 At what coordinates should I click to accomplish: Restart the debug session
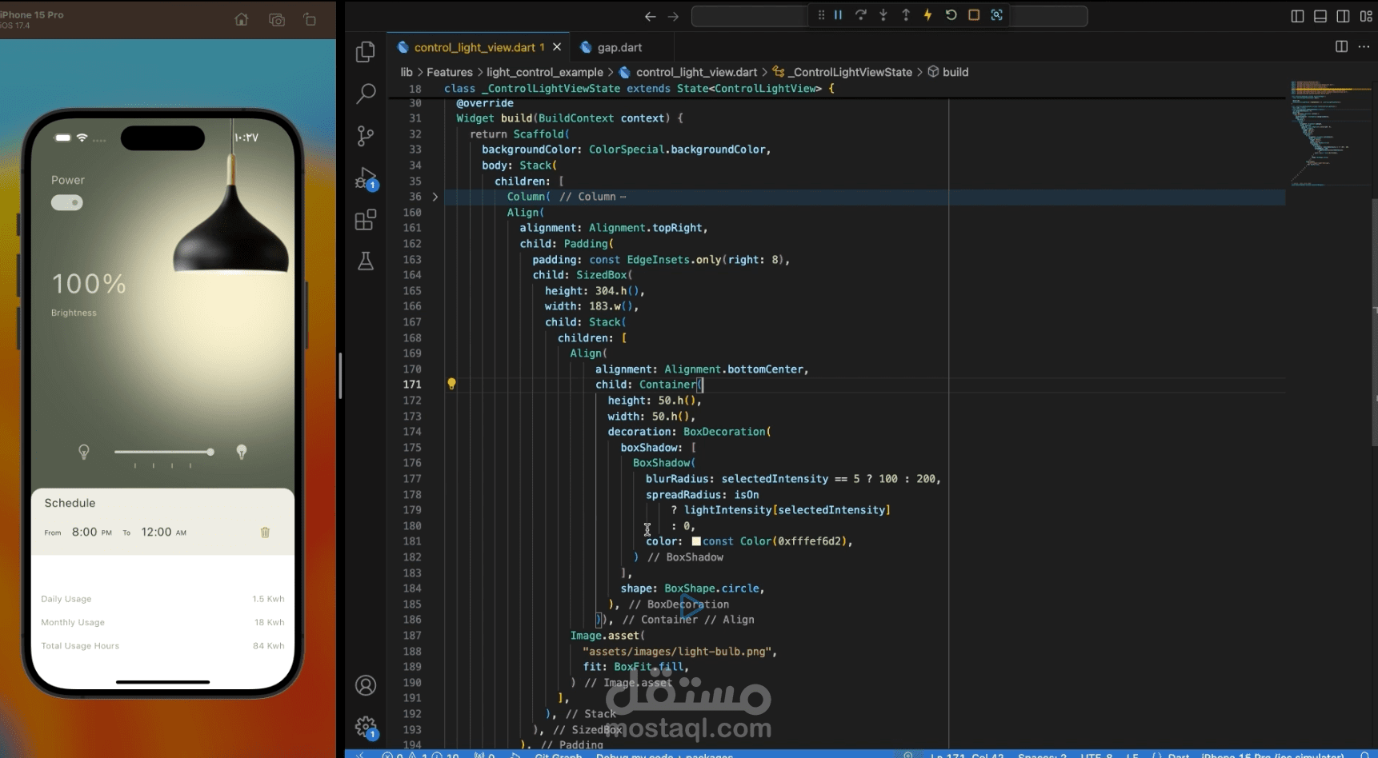(951, 14)
